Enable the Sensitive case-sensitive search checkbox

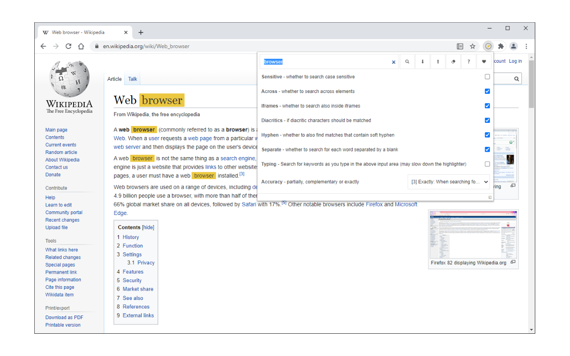point(487,77)
